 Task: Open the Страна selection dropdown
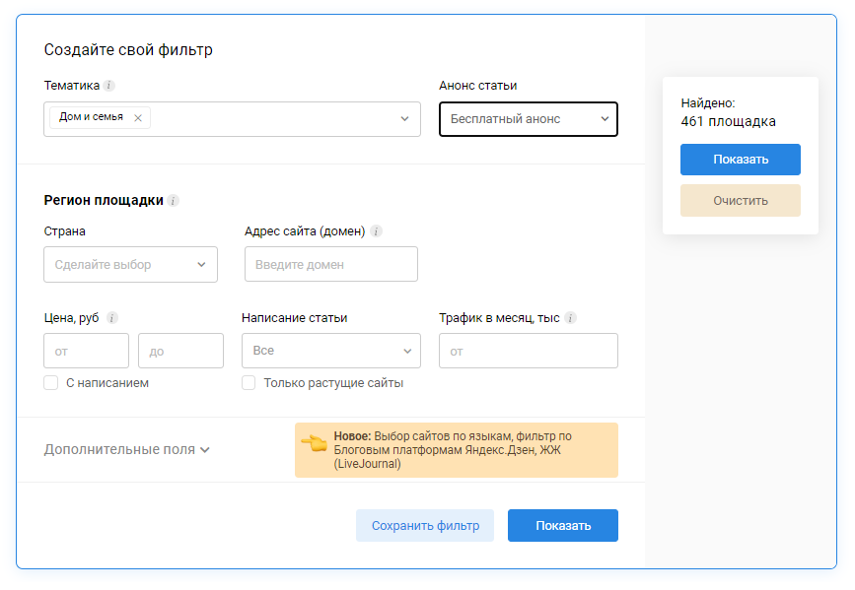(x=130, y=265)
